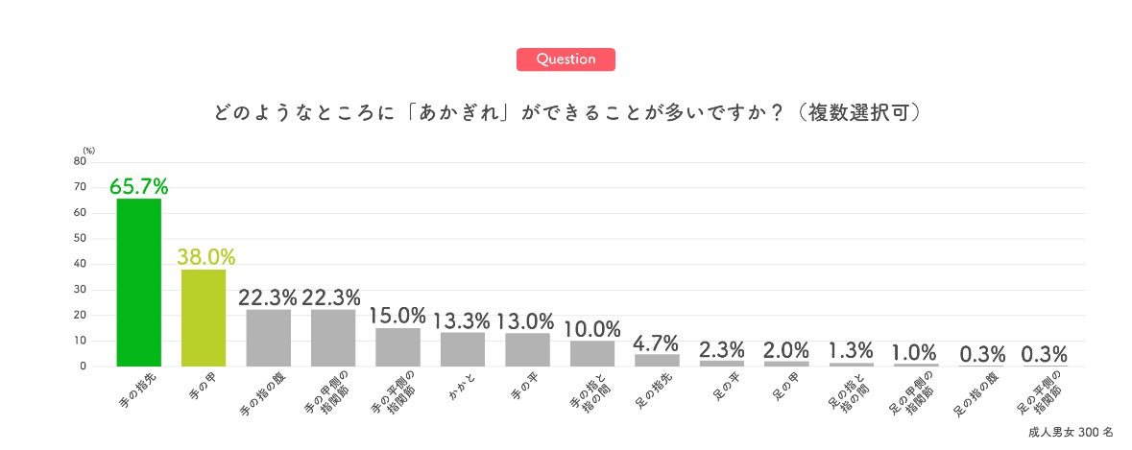Click the 成人男女 300 名 footnote
The width and height of the screenshot is (1132, 450).
1069,433
